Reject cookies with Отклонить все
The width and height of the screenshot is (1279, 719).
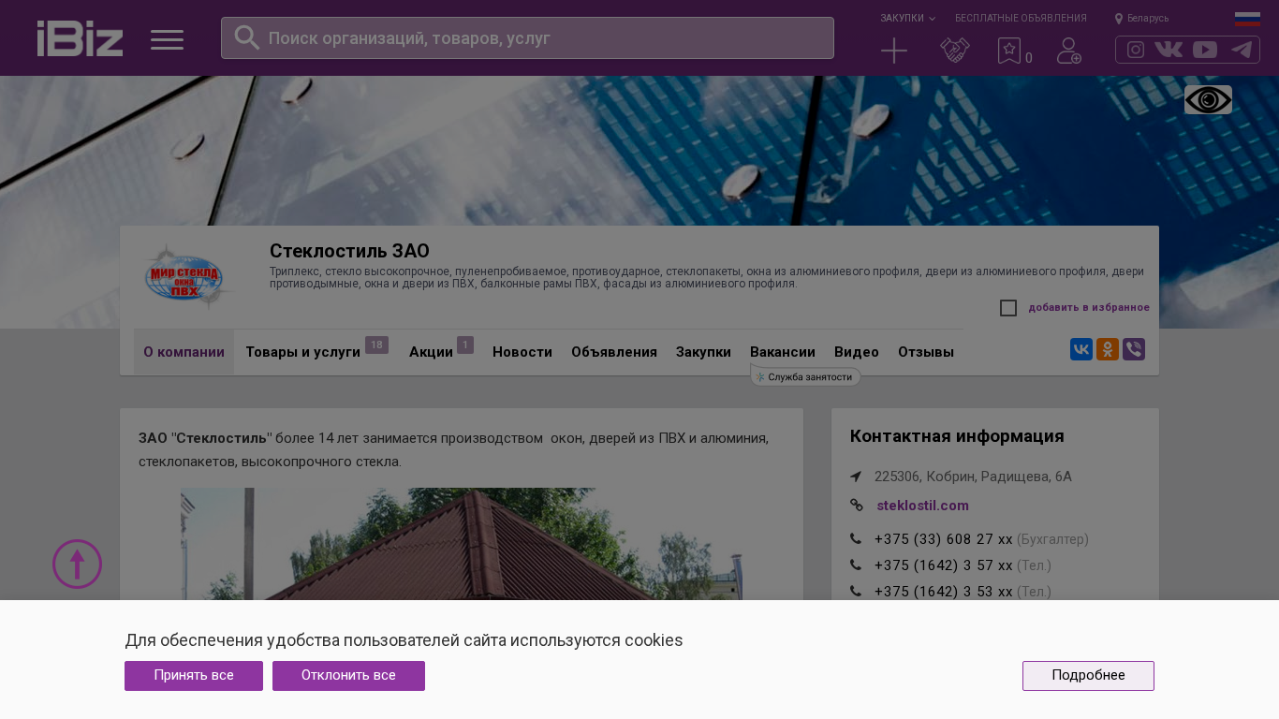(x=348, y=676)
